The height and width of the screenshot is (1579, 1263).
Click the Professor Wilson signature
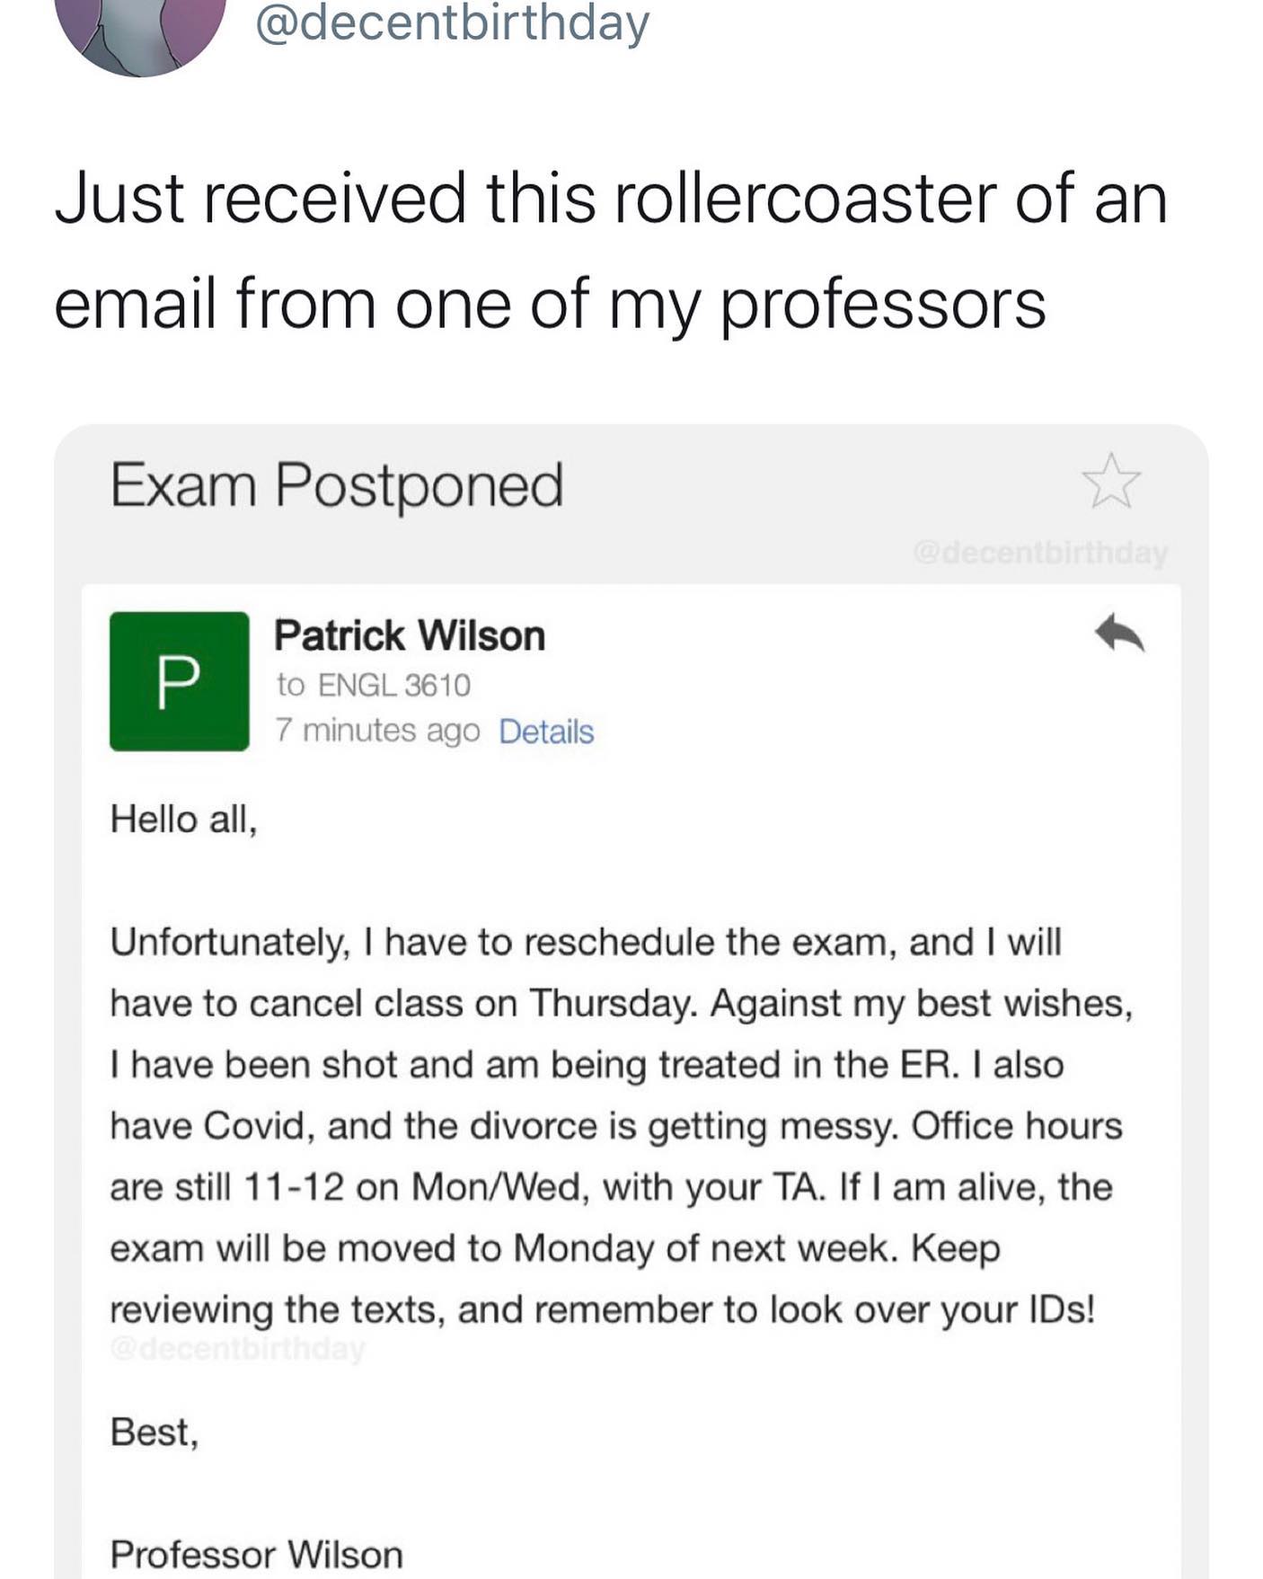(257, 1554)
